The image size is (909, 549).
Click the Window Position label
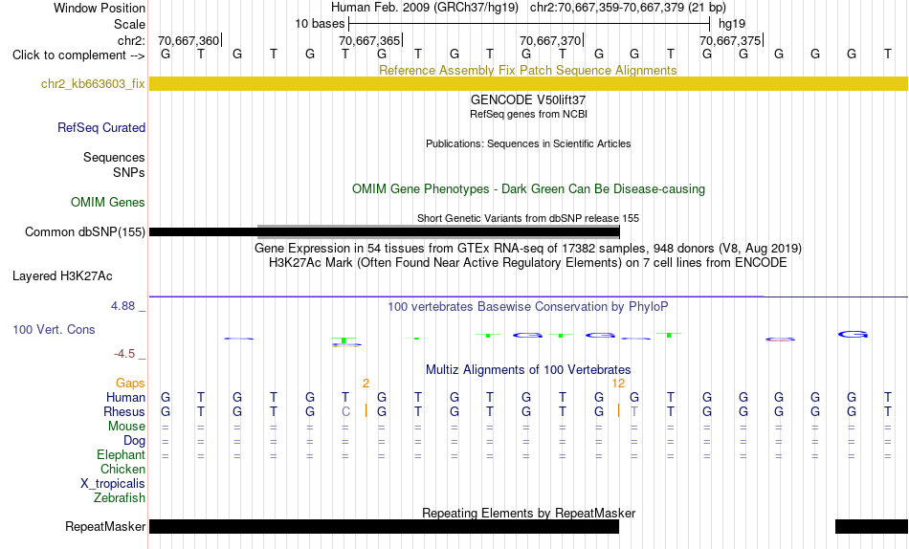(x=100, y=8)
